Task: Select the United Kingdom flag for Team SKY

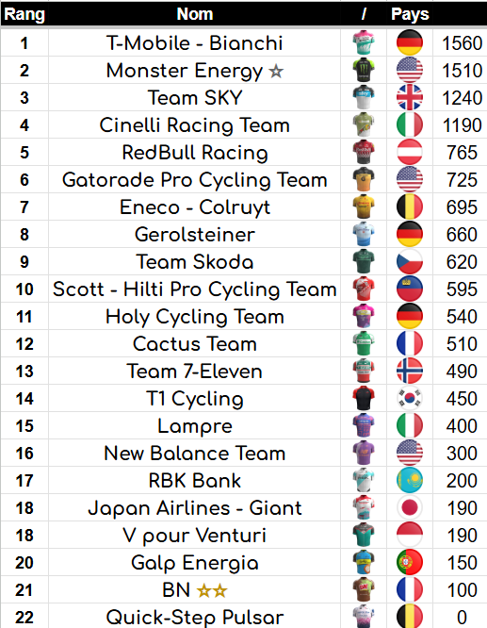Action: click(410, 97)
